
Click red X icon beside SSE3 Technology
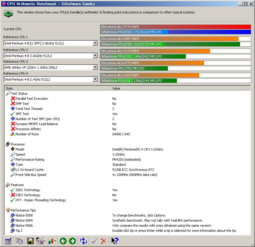(x=13, y=195)
